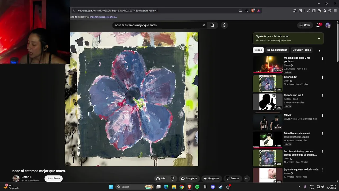
Task: Open Steam from the taskbar
Action: (x=220, y=187)
